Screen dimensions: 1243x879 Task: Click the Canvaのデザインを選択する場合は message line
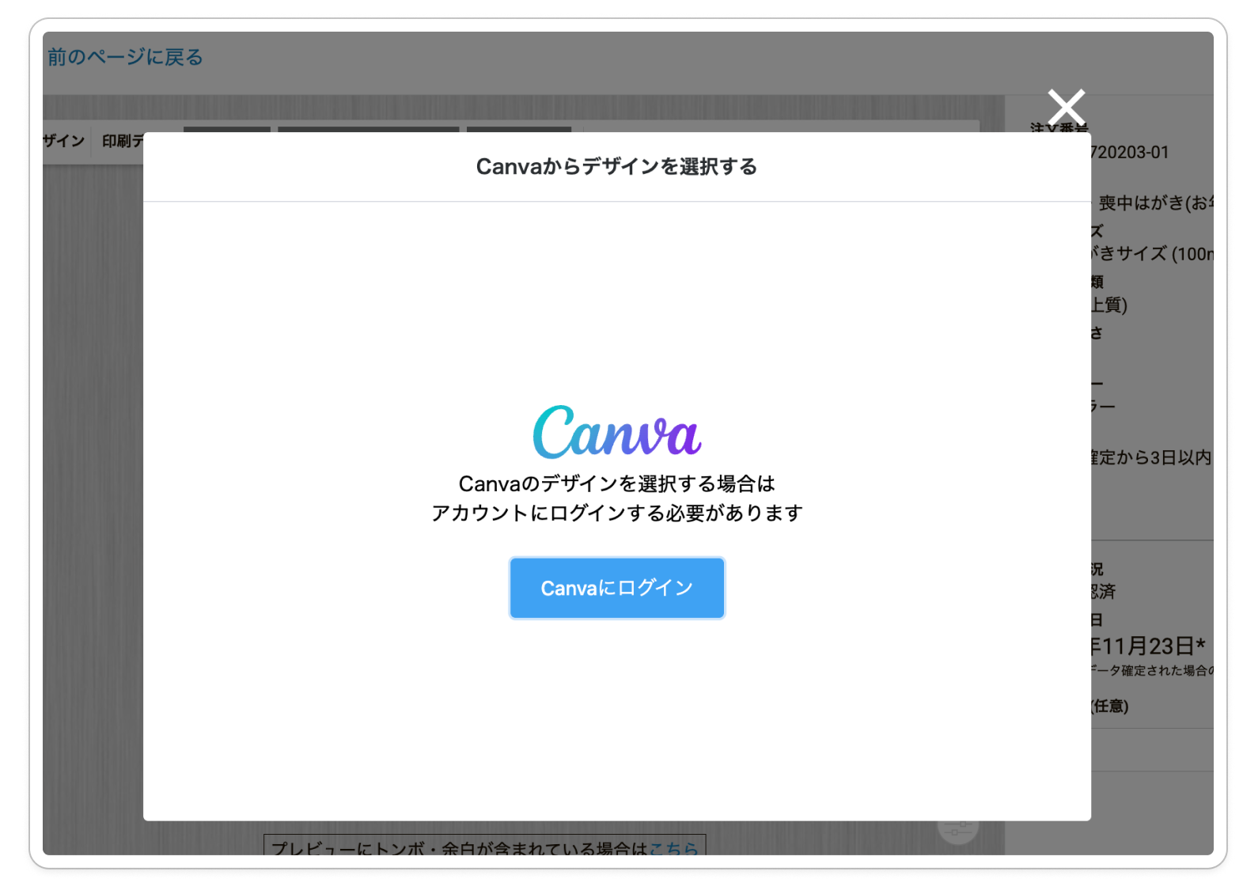(x=616, y=483)
